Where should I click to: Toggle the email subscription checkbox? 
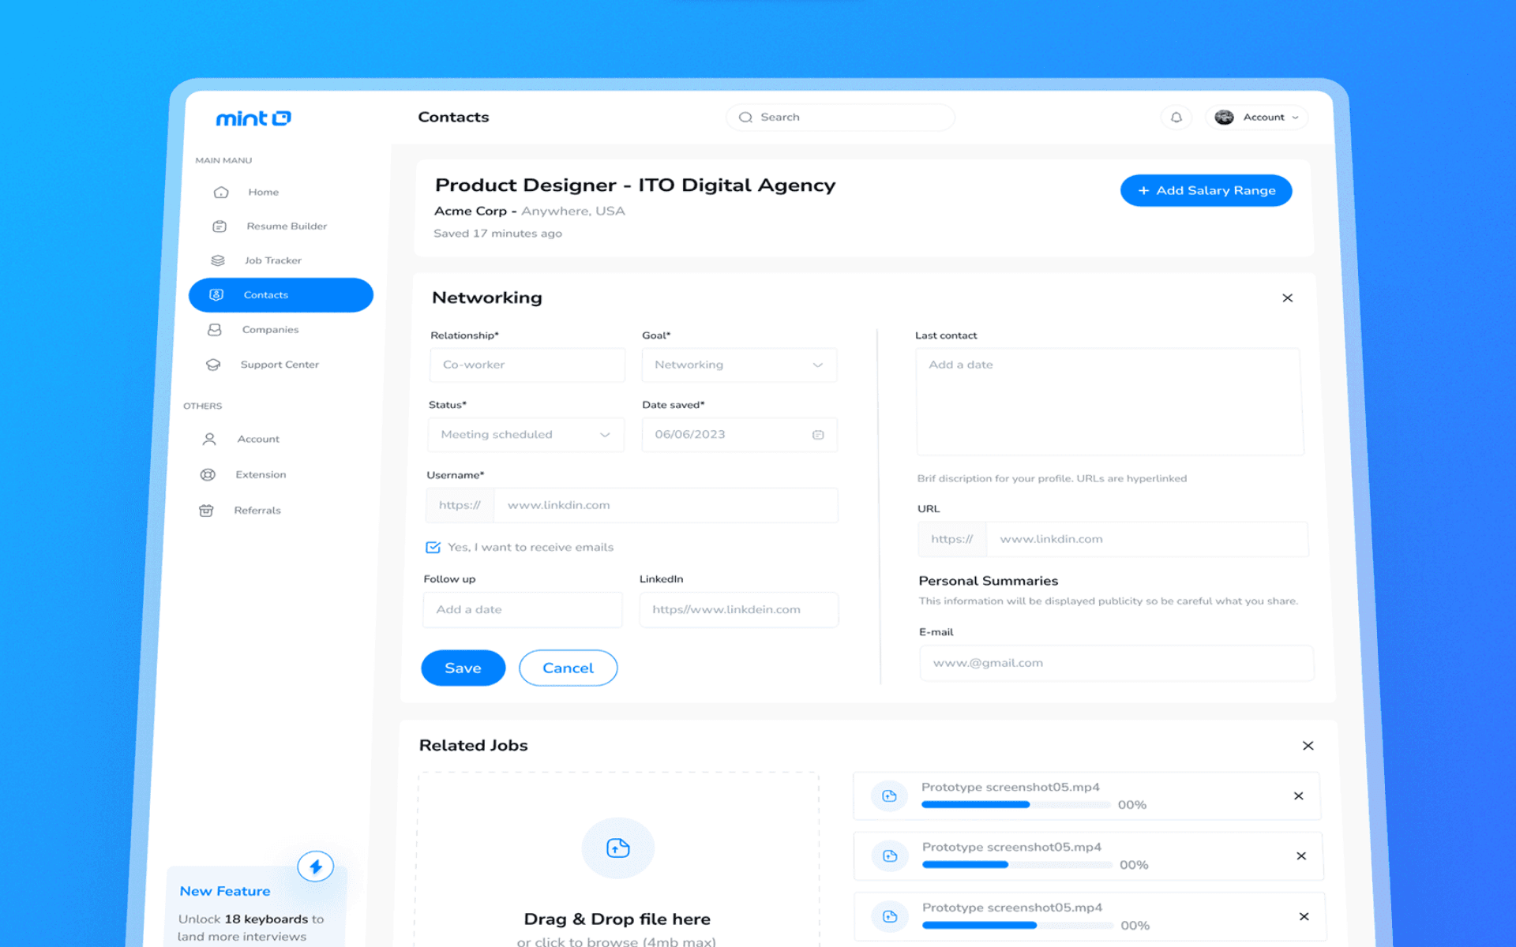point(433,548)
